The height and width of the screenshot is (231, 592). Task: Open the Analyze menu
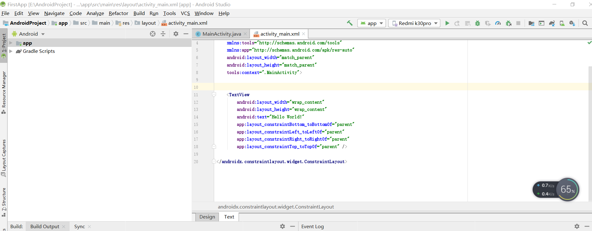(x=95, y=13)
